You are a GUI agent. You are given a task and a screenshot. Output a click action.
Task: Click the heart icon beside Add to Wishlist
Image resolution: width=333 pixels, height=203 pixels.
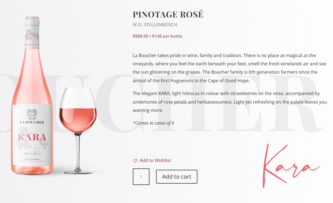(135, 161)
